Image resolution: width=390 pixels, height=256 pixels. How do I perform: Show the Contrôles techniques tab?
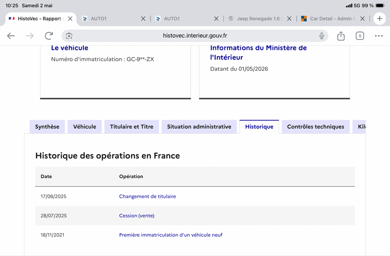315,127
